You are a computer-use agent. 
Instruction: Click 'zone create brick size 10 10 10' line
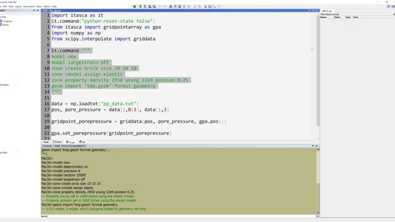94,68
